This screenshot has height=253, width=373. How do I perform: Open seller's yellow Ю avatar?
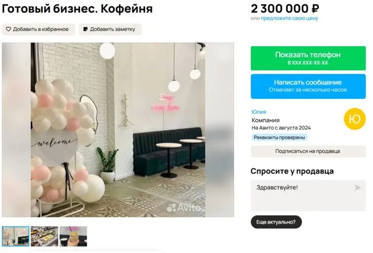click(354, 119)
